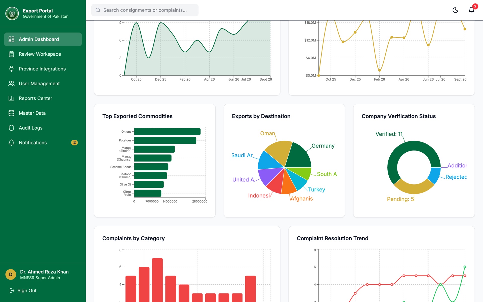Click the User Management people icon

tap(11, 84)
